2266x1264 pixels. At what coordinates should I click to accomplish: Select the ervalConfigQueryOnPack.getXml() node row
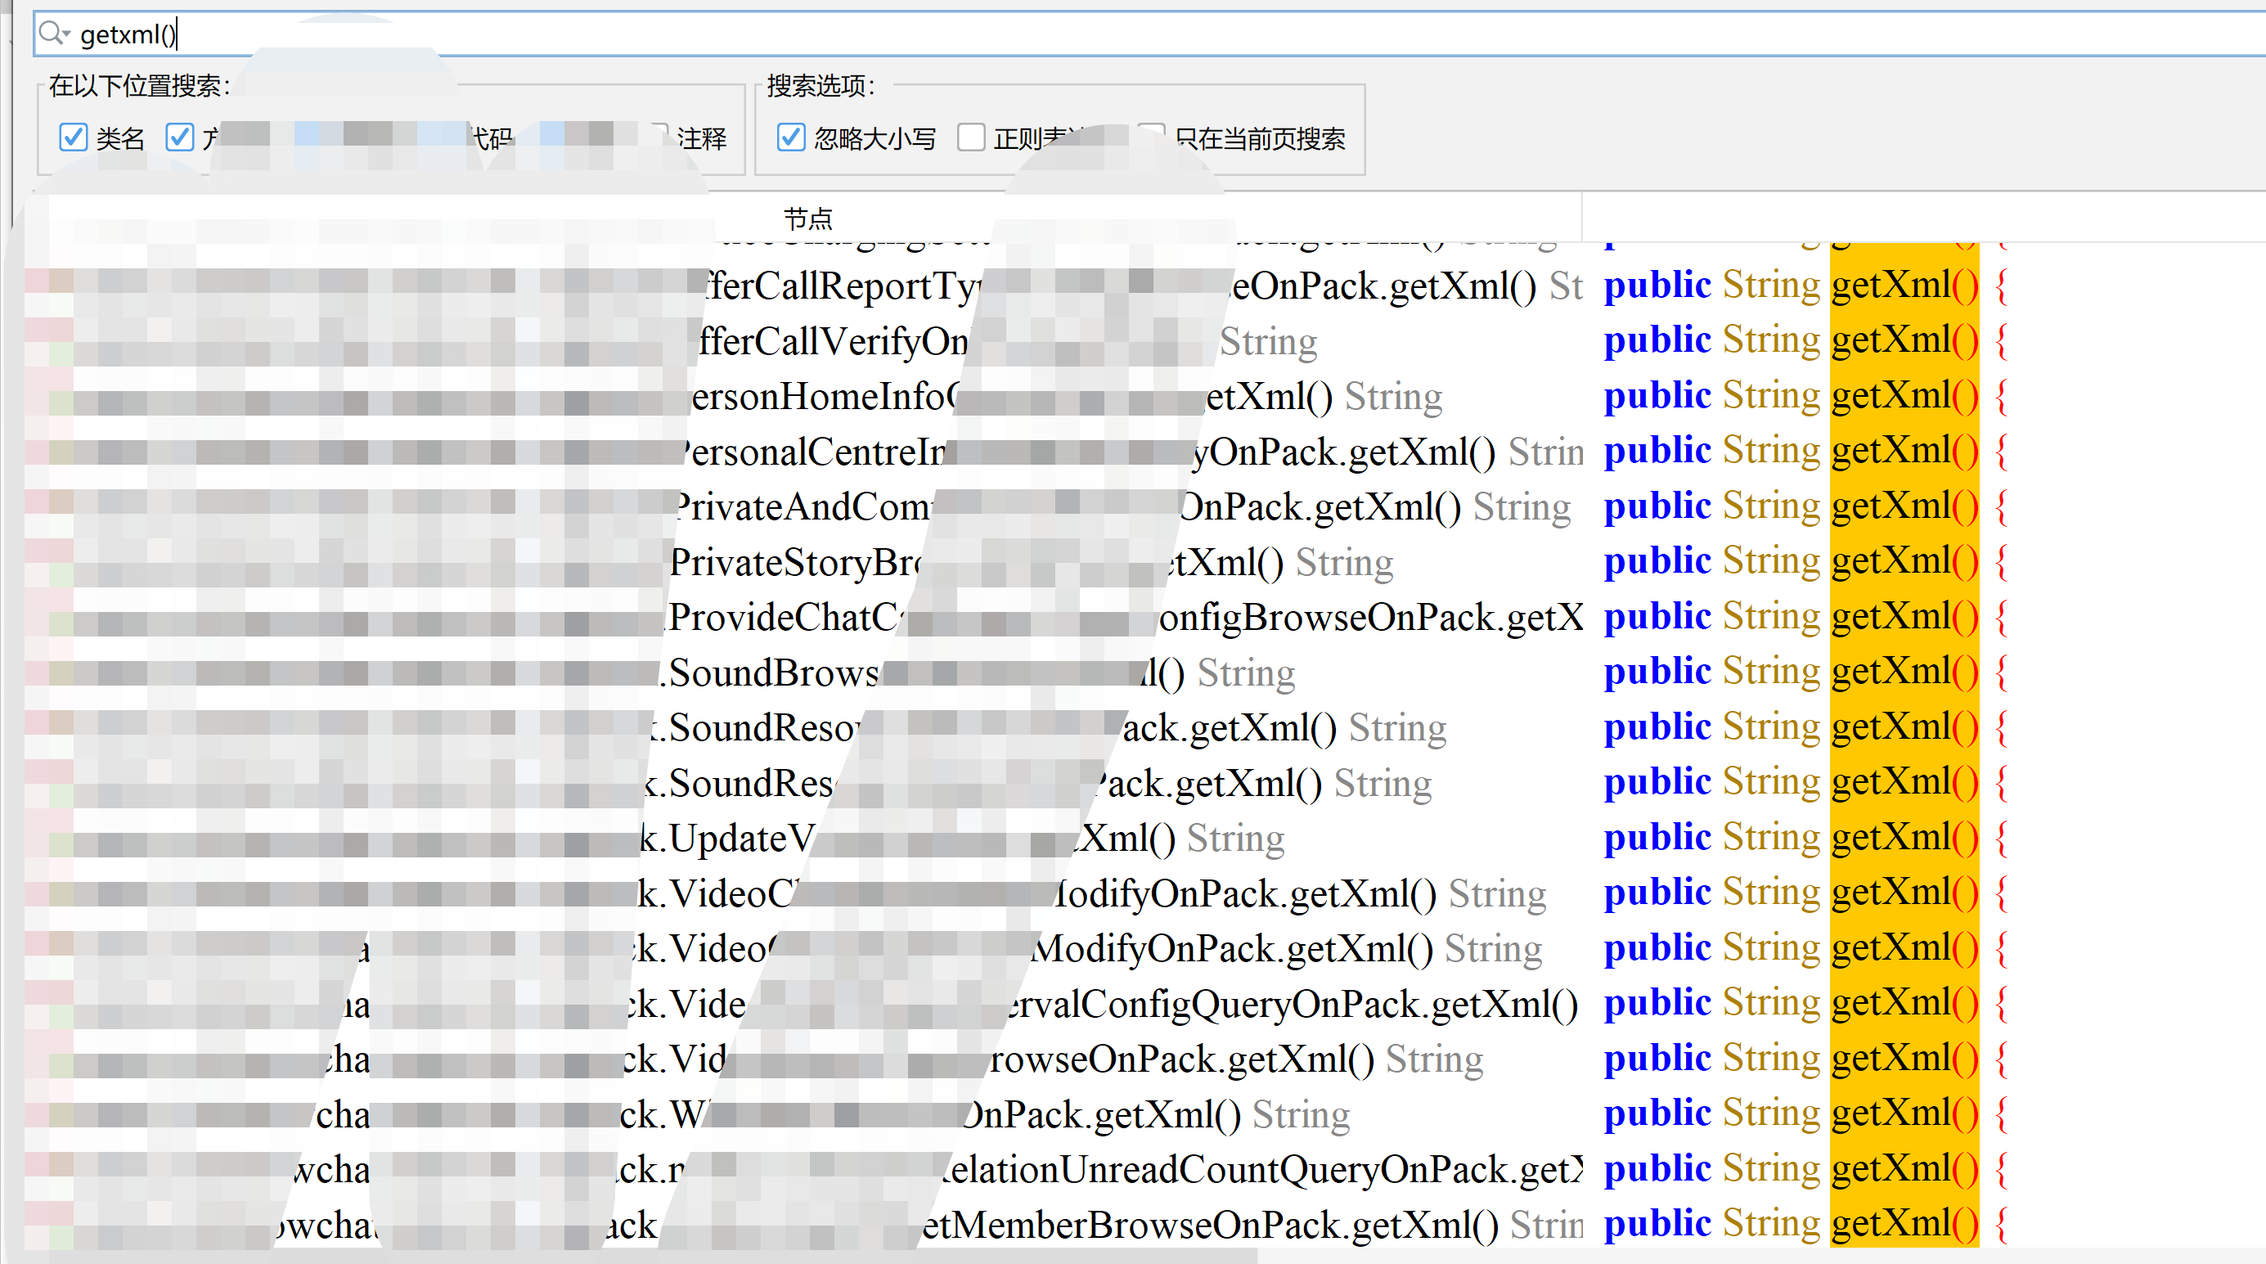[x=805, y=1005]
